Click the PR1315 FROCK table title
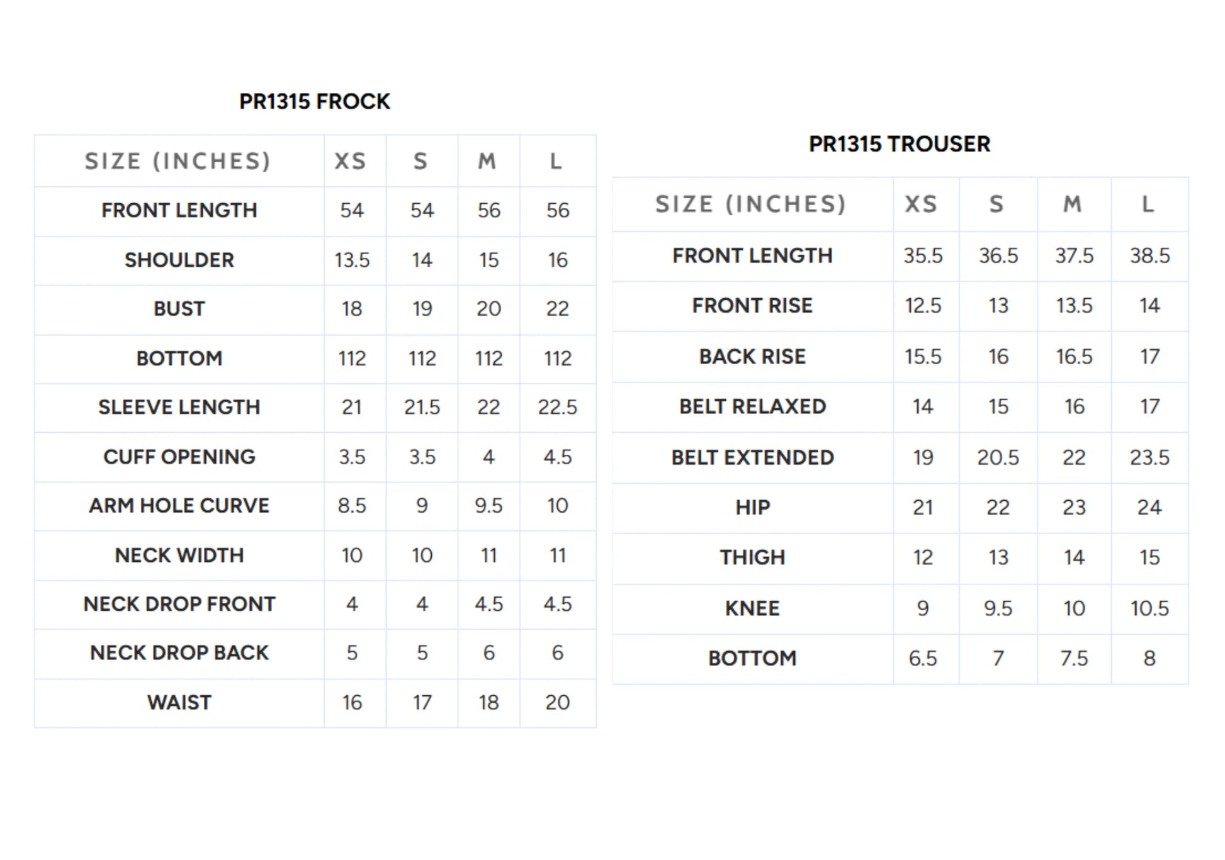 point(314,101)
